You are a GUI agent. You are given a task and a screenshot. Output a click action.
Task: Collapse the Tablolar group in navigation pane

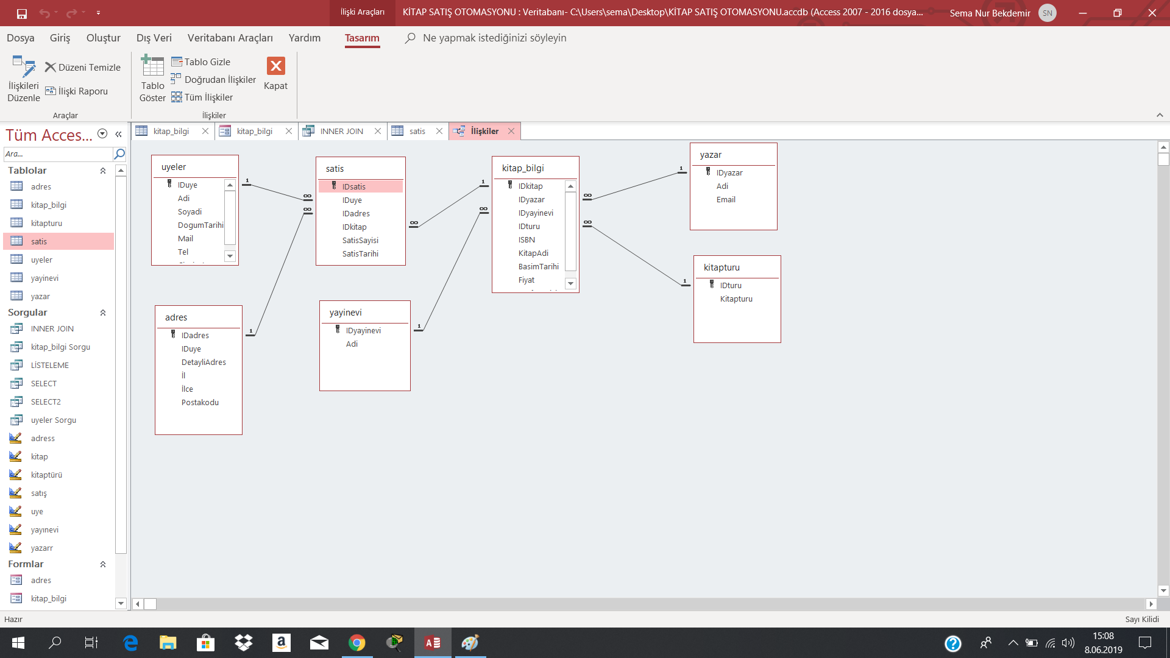[x=103, y=171]
